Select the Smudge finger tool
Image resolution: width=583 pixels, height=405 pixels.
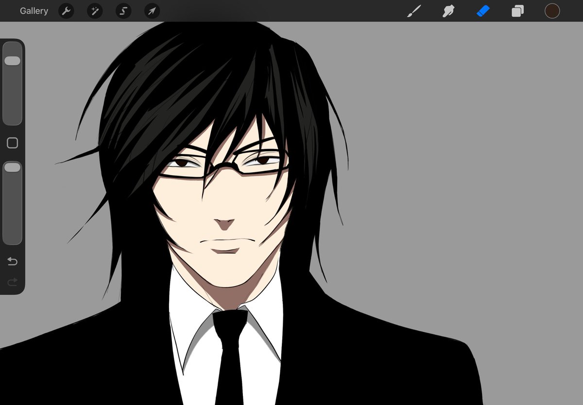(448, 11)
